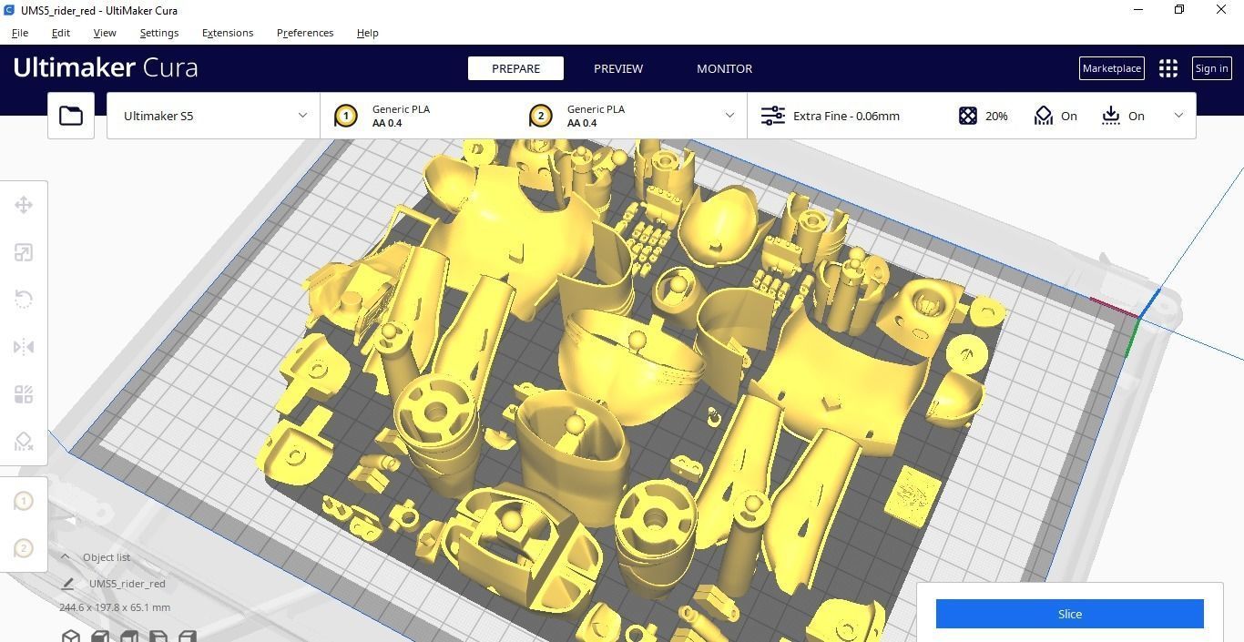This screenshot has height=642, width=1244.
Task: Click the Sign in button
Action: pyautogui.click(x=1211, y=68)
